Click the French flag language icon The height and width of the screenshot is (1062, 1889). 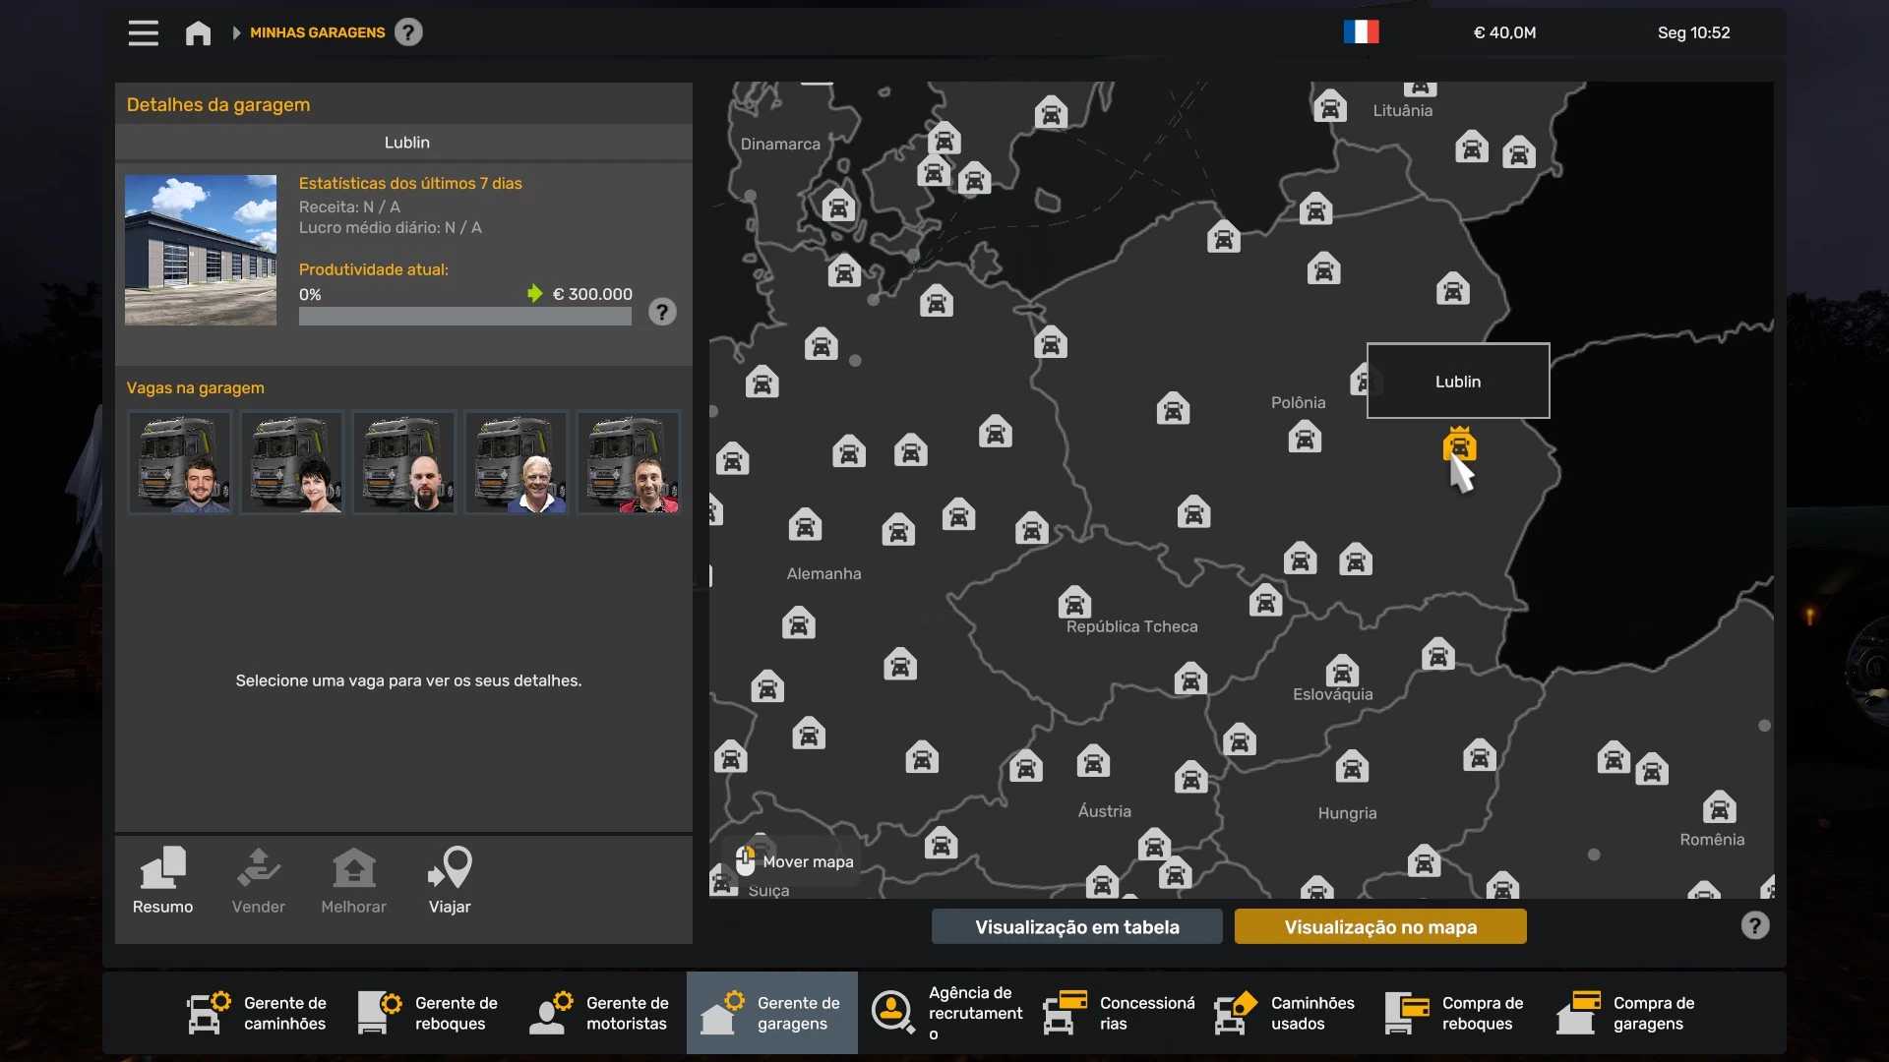click(x=1361, y=32)
